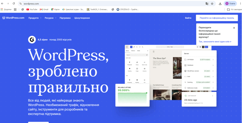Go back with the browser back arrow

click(2, 4)
